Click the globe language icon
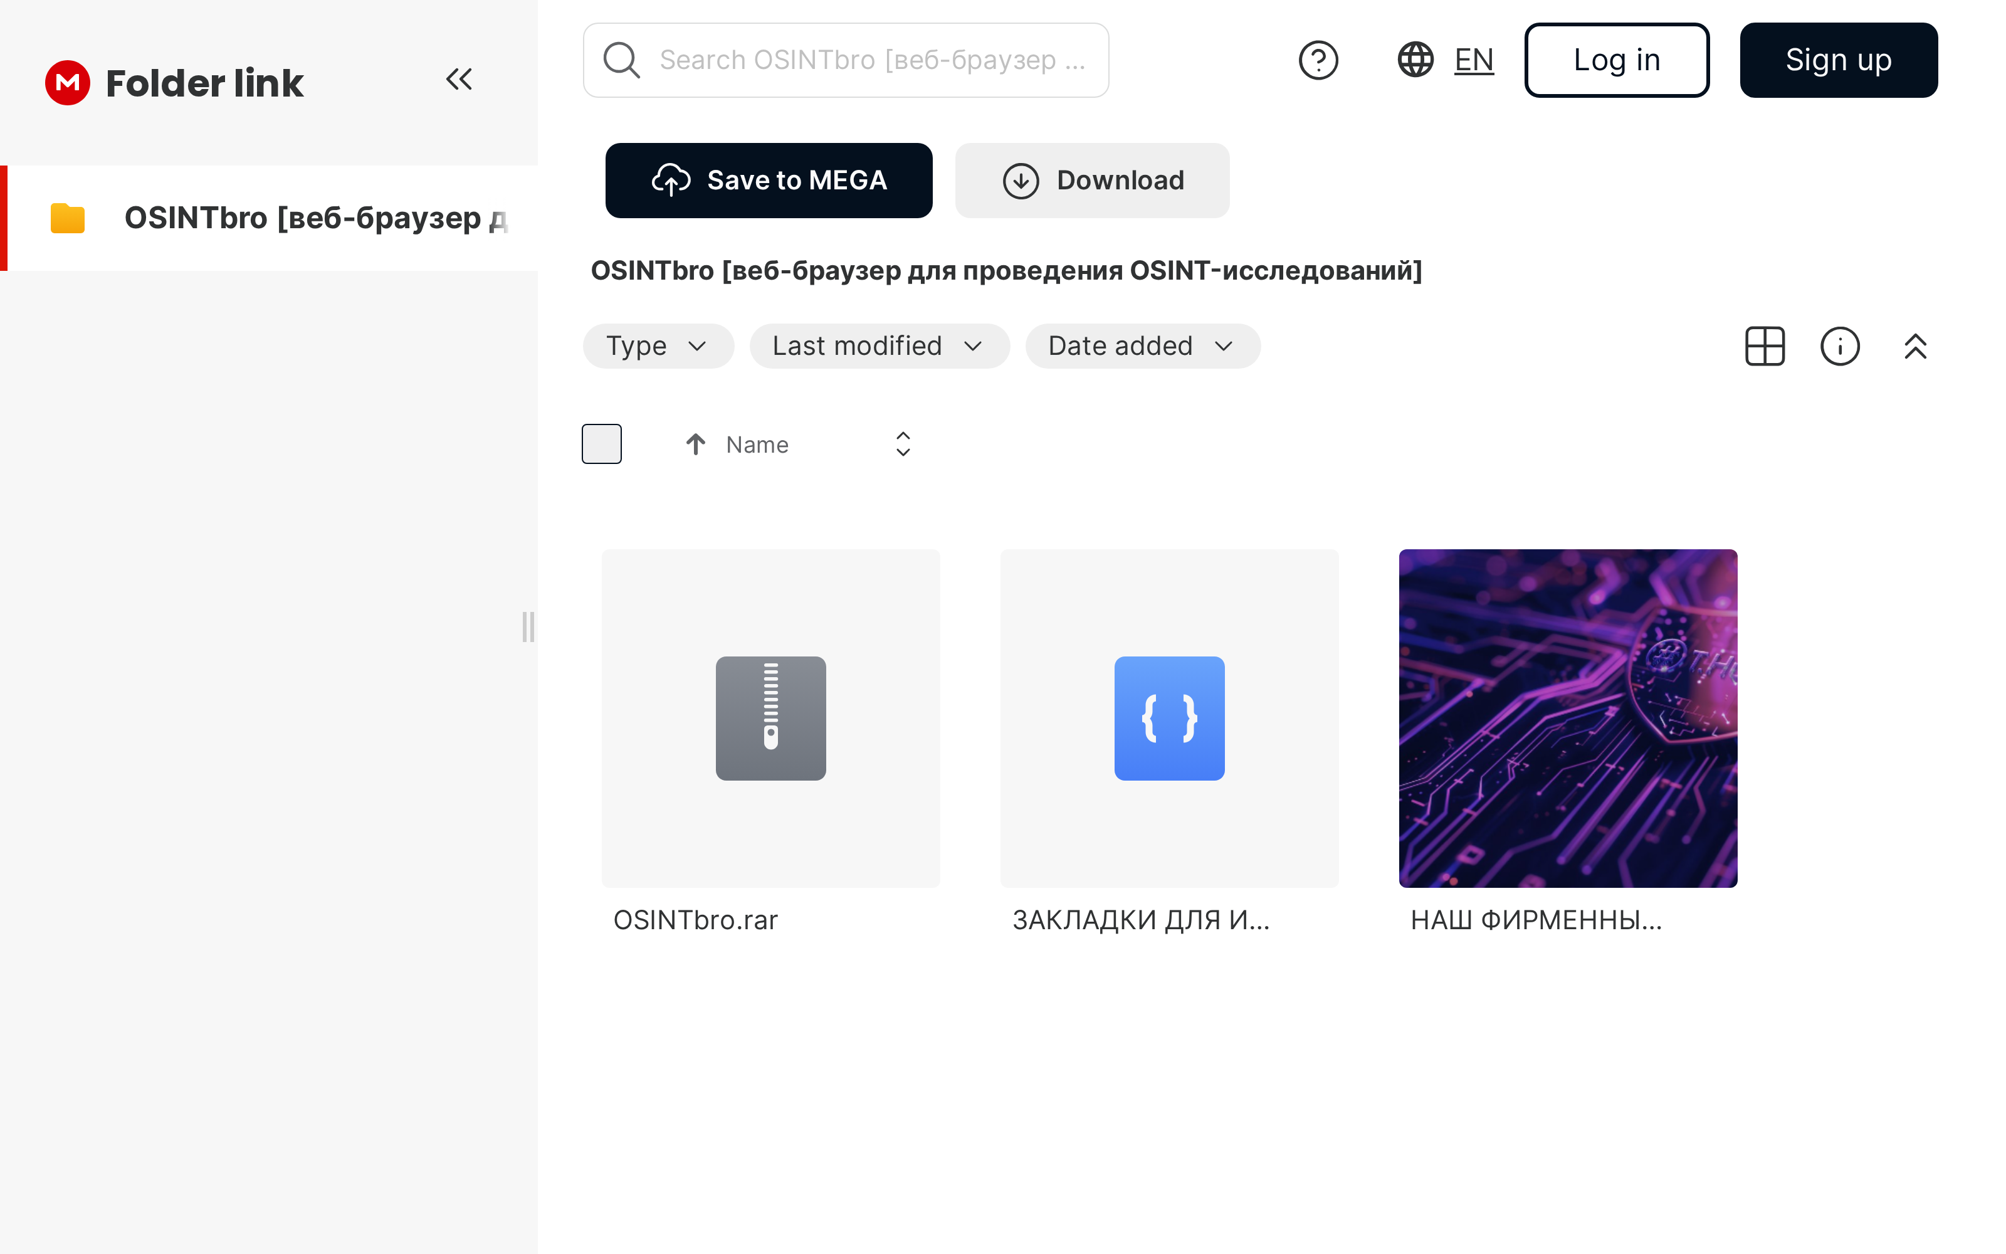The image size is (2006, 1254). click(1415, 60)
